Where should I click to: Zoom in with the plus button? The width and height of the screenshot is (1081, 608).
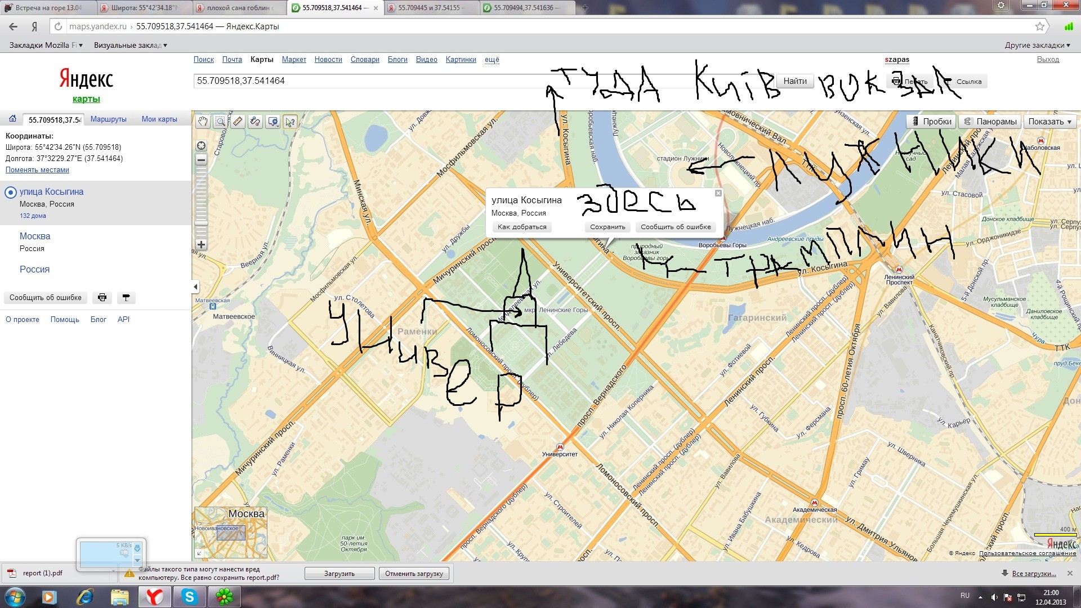pos(201,244)
